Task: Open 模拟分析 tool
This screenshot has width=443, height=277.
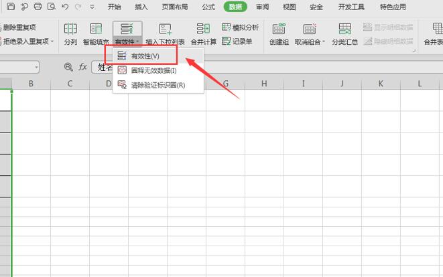Action: tap(240, 27)
